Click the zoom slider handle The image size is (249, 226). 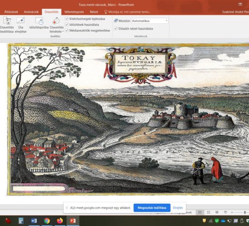(245, 212)
